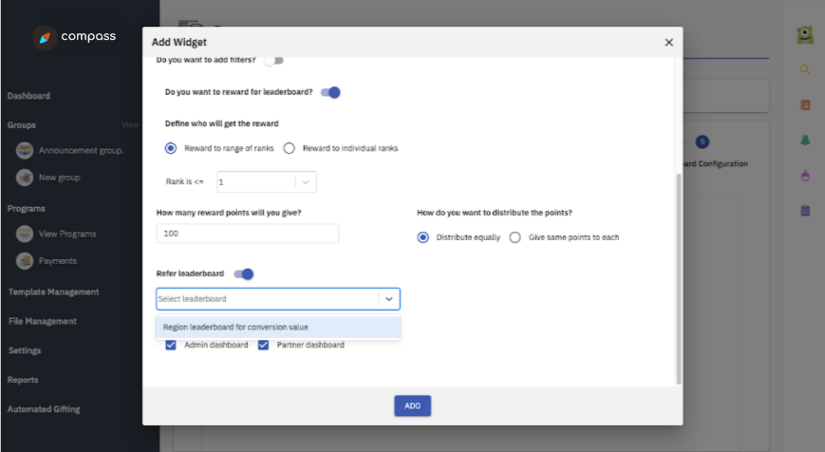Open Automated Gifting in sidebar

[x=44, y=409]
